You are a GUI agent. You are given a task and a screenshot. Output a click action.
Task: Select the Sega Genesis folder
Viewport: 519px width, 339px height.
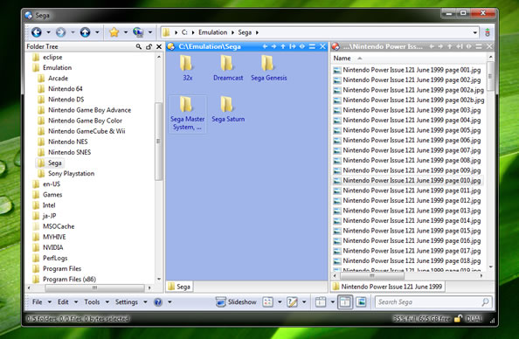268,68
